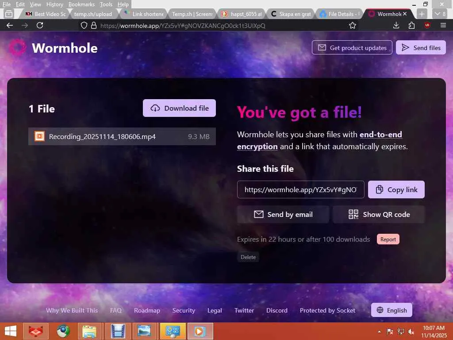Open the Help menu
The width and height of the screenshot is (453, 340).
point(123,4)
